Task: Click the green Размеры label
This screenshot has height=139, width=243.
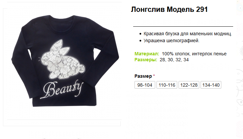Action: [x=146, y=60]
